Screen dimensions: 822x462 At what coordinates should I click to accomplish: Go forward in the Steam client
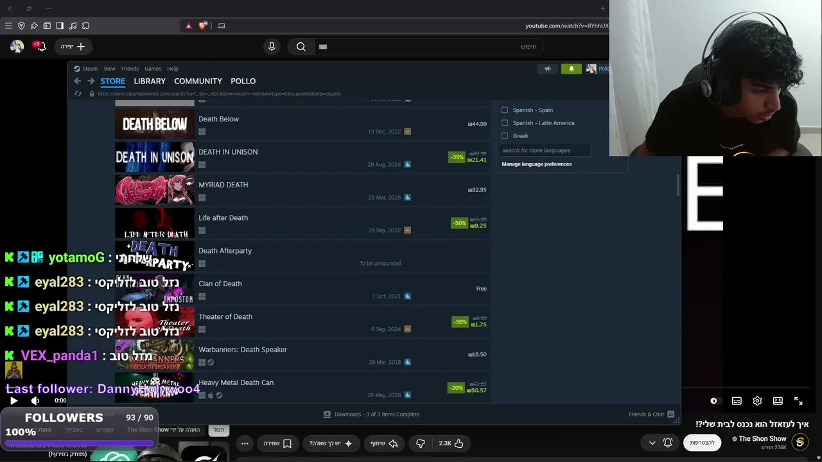click(91, 81)
